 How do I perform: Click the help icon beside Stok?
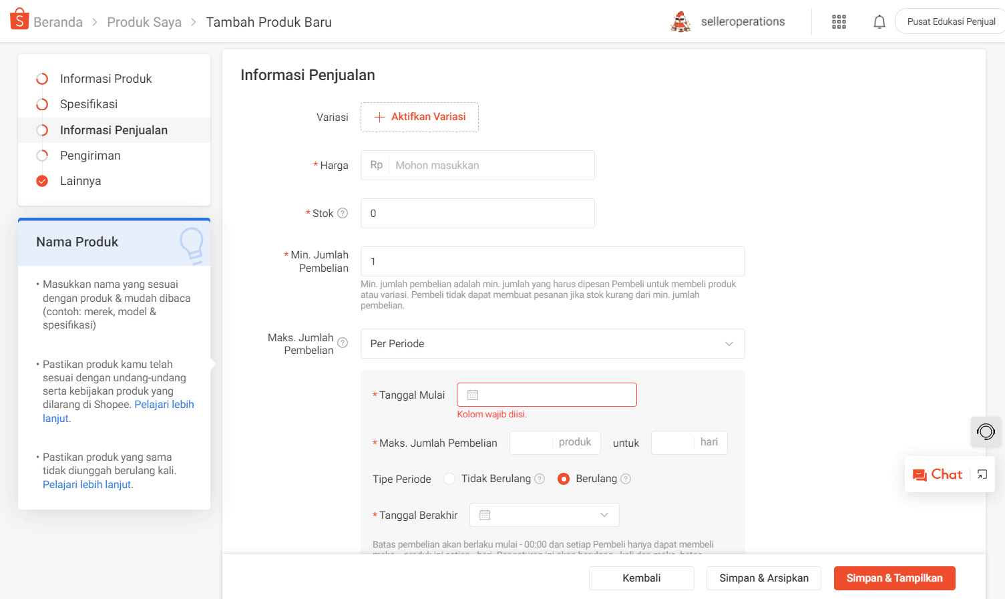coord(343,212)
